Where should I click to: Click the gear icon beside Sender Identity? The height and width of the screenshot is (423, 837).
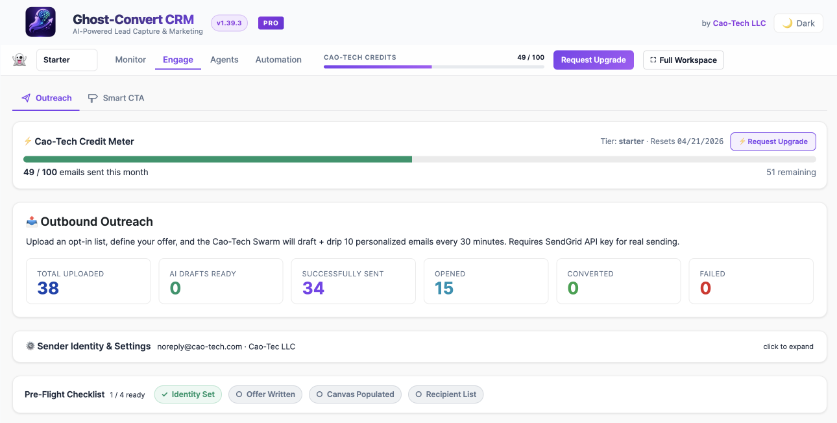click(30, 346)
